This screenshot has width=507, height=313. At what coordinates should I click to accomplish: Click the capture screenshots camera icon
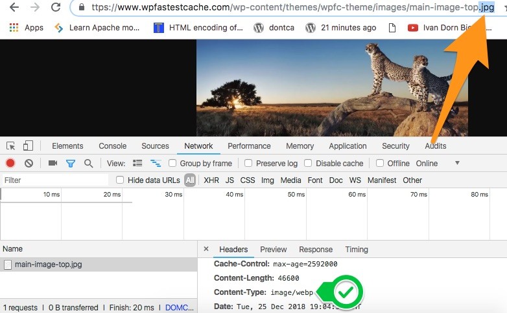[x=53, y=164]
